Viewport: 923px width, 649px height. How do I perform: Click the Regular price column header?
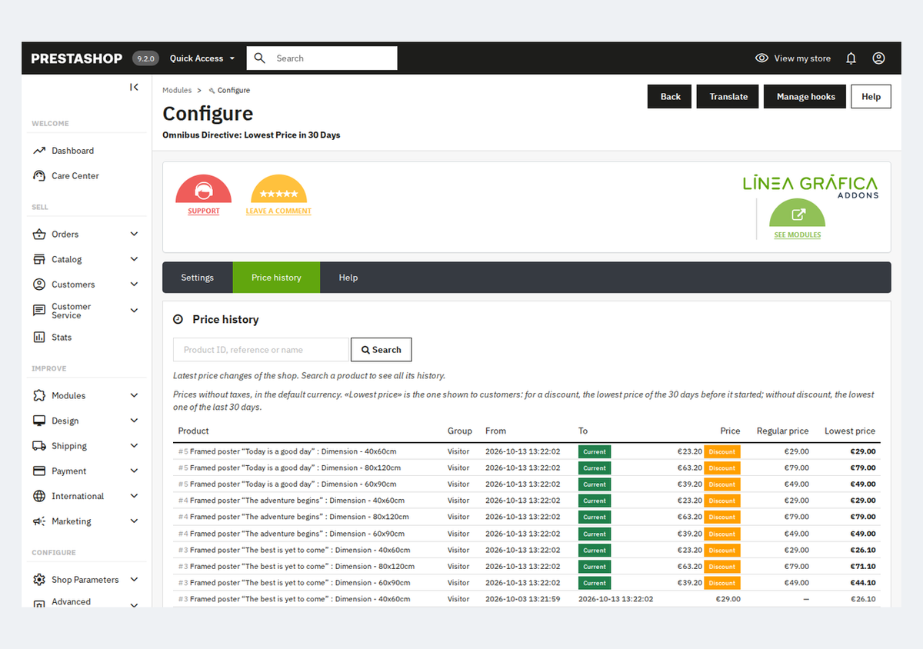(x=783, y=431)
